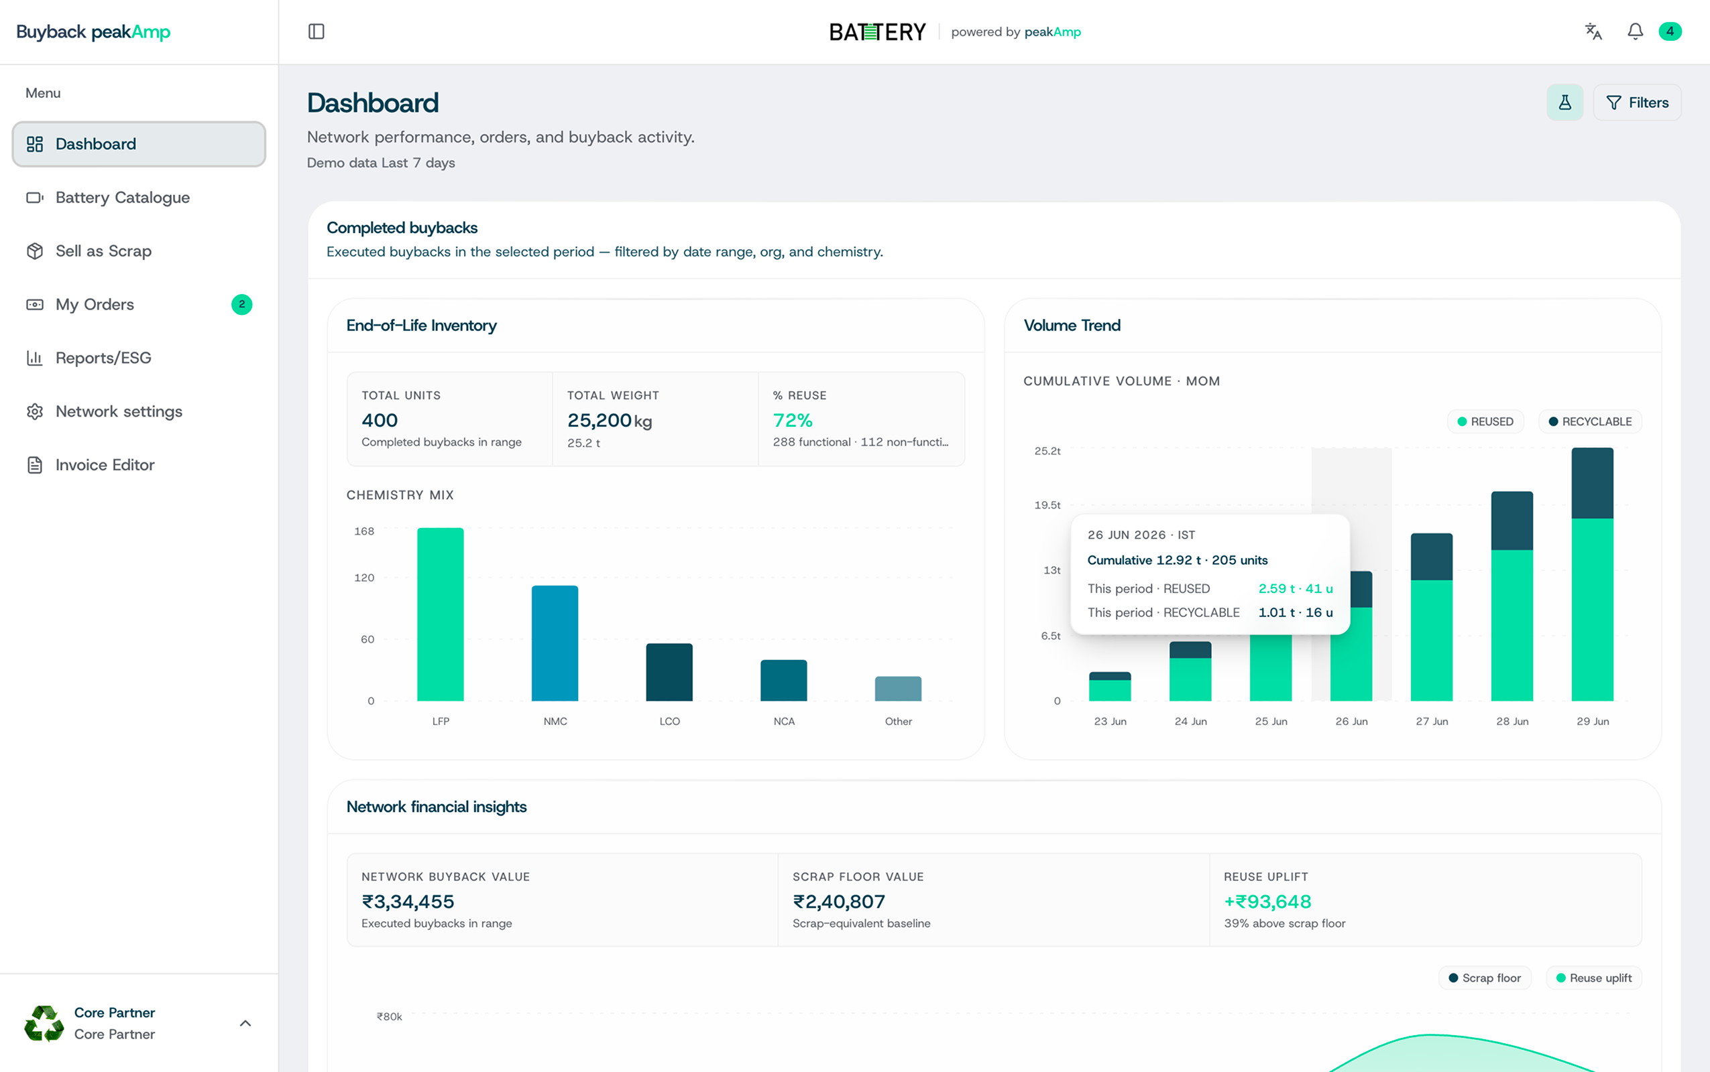The width and height of the screenshot is (1710, 1072).
Task: Click the 24 Jun volume bar
Action: [1190, 671]
